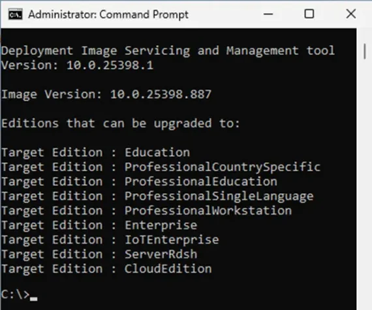
Task: Click the 'Deployment Image Servicing and Management tool' line
Action: pos(168,51)
